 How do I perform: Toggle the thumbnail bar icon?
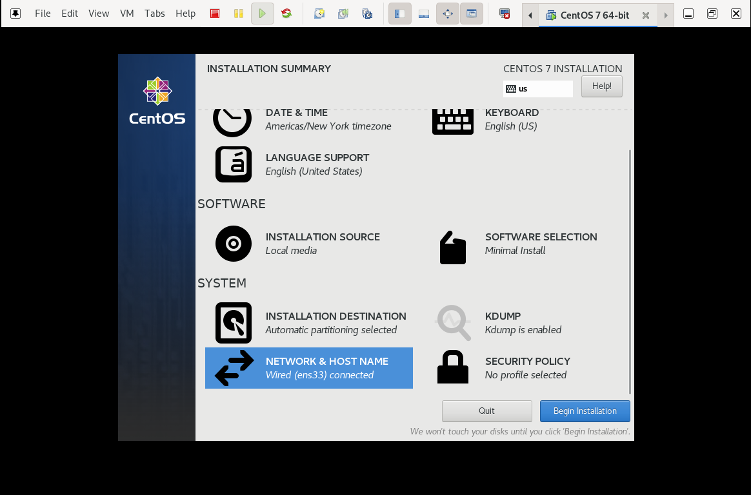[x=423, y=14]
